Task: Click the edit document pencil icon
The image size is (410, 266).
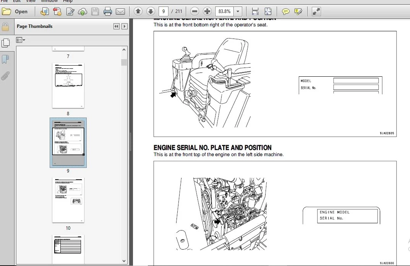Action: 70,11
